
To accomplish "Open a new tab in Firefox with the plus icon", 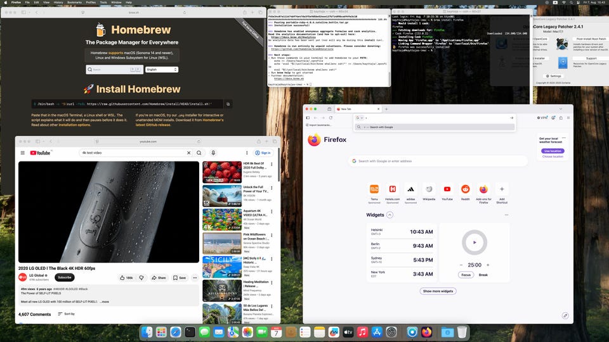I will coord(386,109).
